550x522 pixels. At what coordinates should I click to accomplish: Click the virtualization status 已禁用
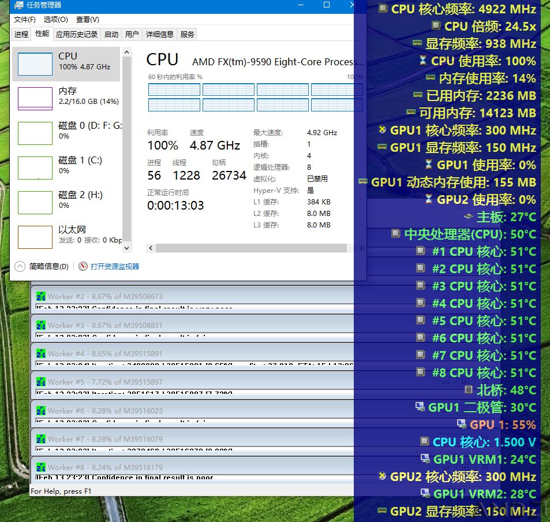tap(317, 179)
